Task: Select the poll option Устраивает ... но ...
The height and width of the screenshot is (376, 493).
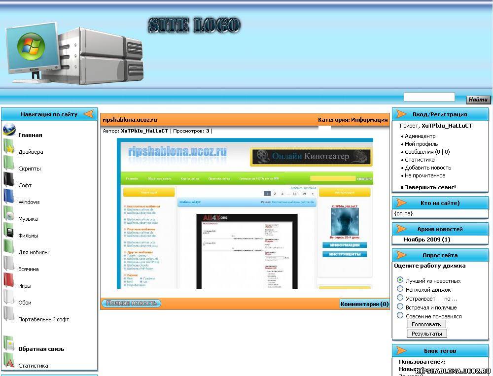Action: tap(400, 298)
